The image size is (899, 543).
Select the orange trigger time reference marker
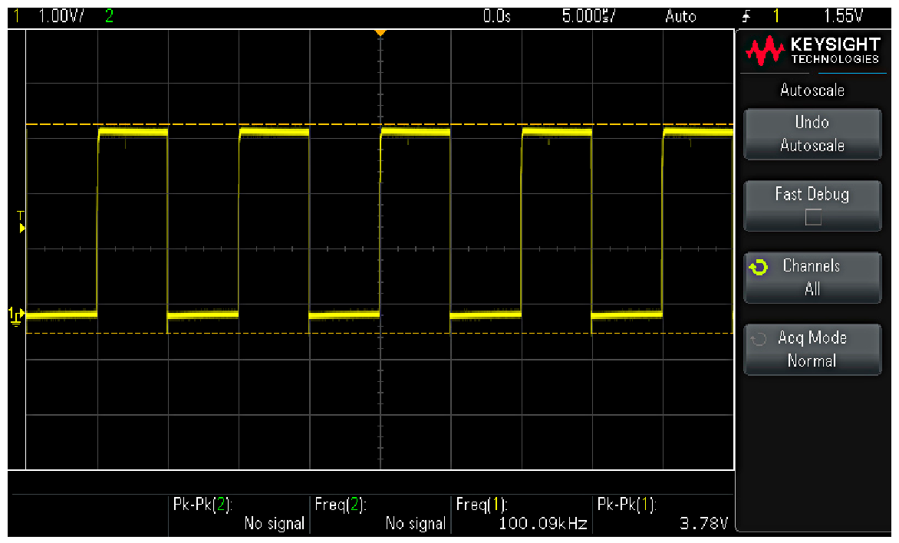(x=380, y=33)
